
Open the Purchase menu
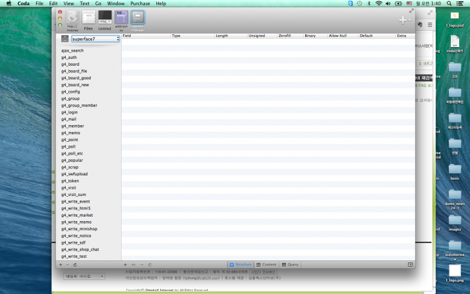[140, 3]
